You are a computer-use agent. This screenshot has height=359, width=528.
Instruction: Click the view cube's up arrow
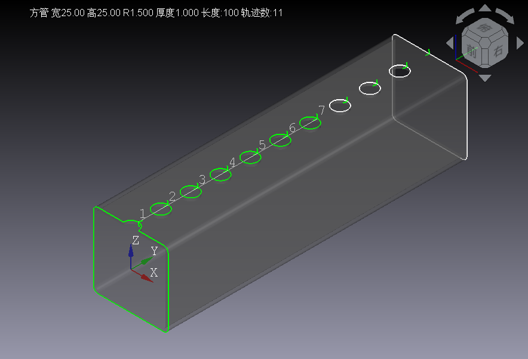[486, 8]
